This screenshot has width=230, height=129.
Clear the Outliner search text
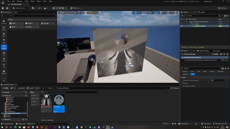pos(187,16)
